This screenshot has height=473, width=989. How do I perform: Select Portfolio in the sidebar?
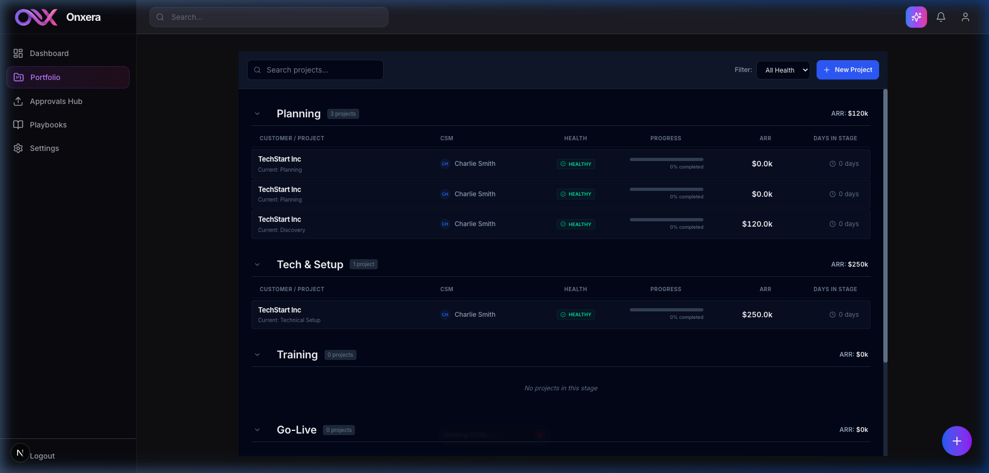pos(68,77)
